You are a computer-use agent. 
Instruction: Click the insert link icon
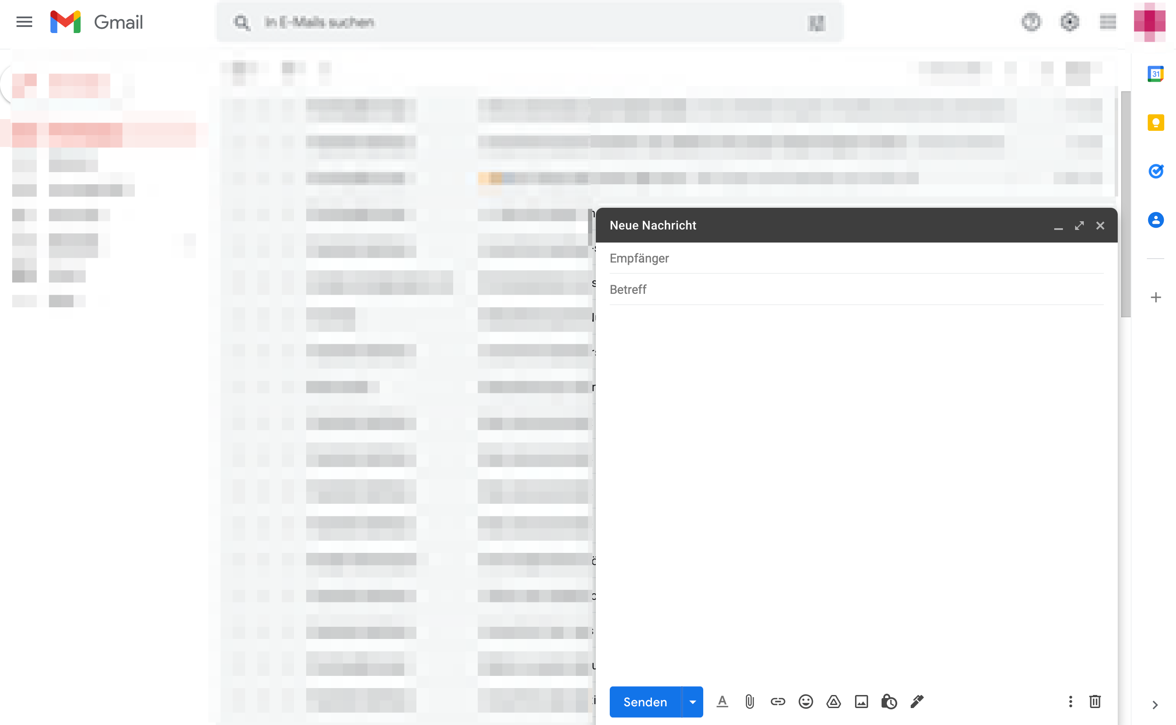[x=777, y=702]
